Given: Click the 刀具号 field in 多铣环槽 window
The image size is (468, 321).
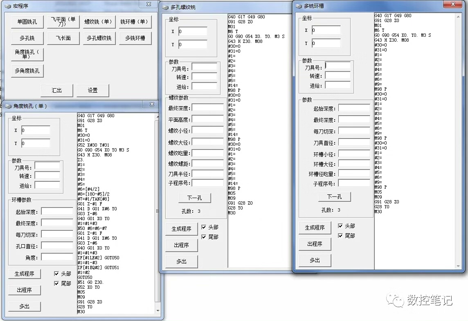Looking at the screenshot, I should 337,66.
